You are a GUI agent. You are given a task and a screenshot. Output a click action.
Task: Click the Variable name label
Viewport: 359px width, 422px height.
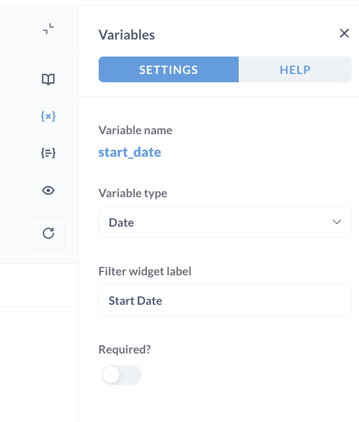coord(135,130)
